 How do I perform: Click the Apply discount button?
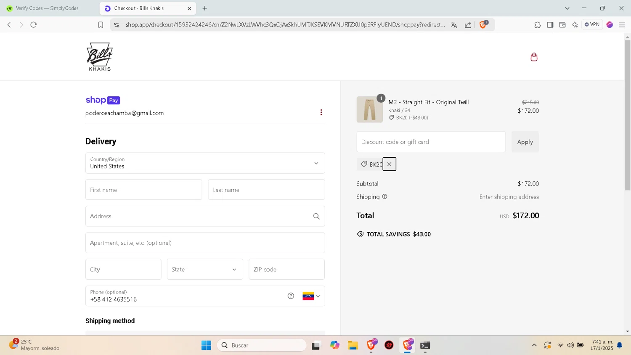(525, 142)
